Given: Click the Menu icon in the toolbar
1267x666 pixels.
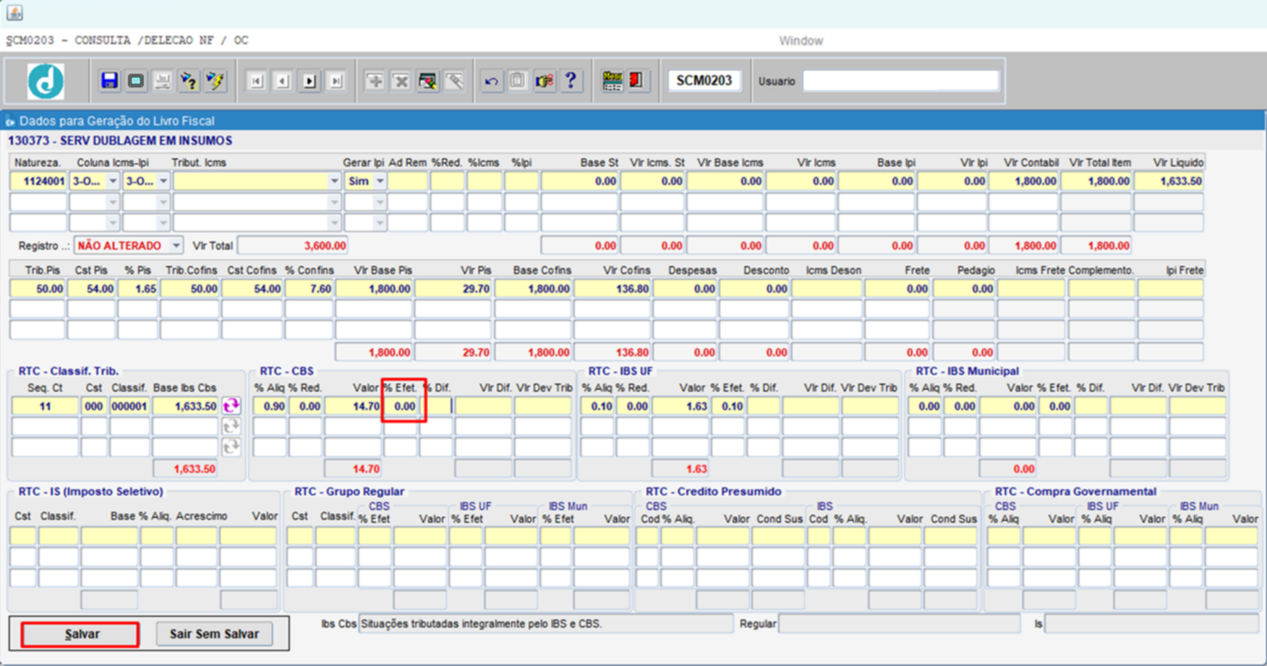Looking at the screenshot, I should [x=612, y=81].
